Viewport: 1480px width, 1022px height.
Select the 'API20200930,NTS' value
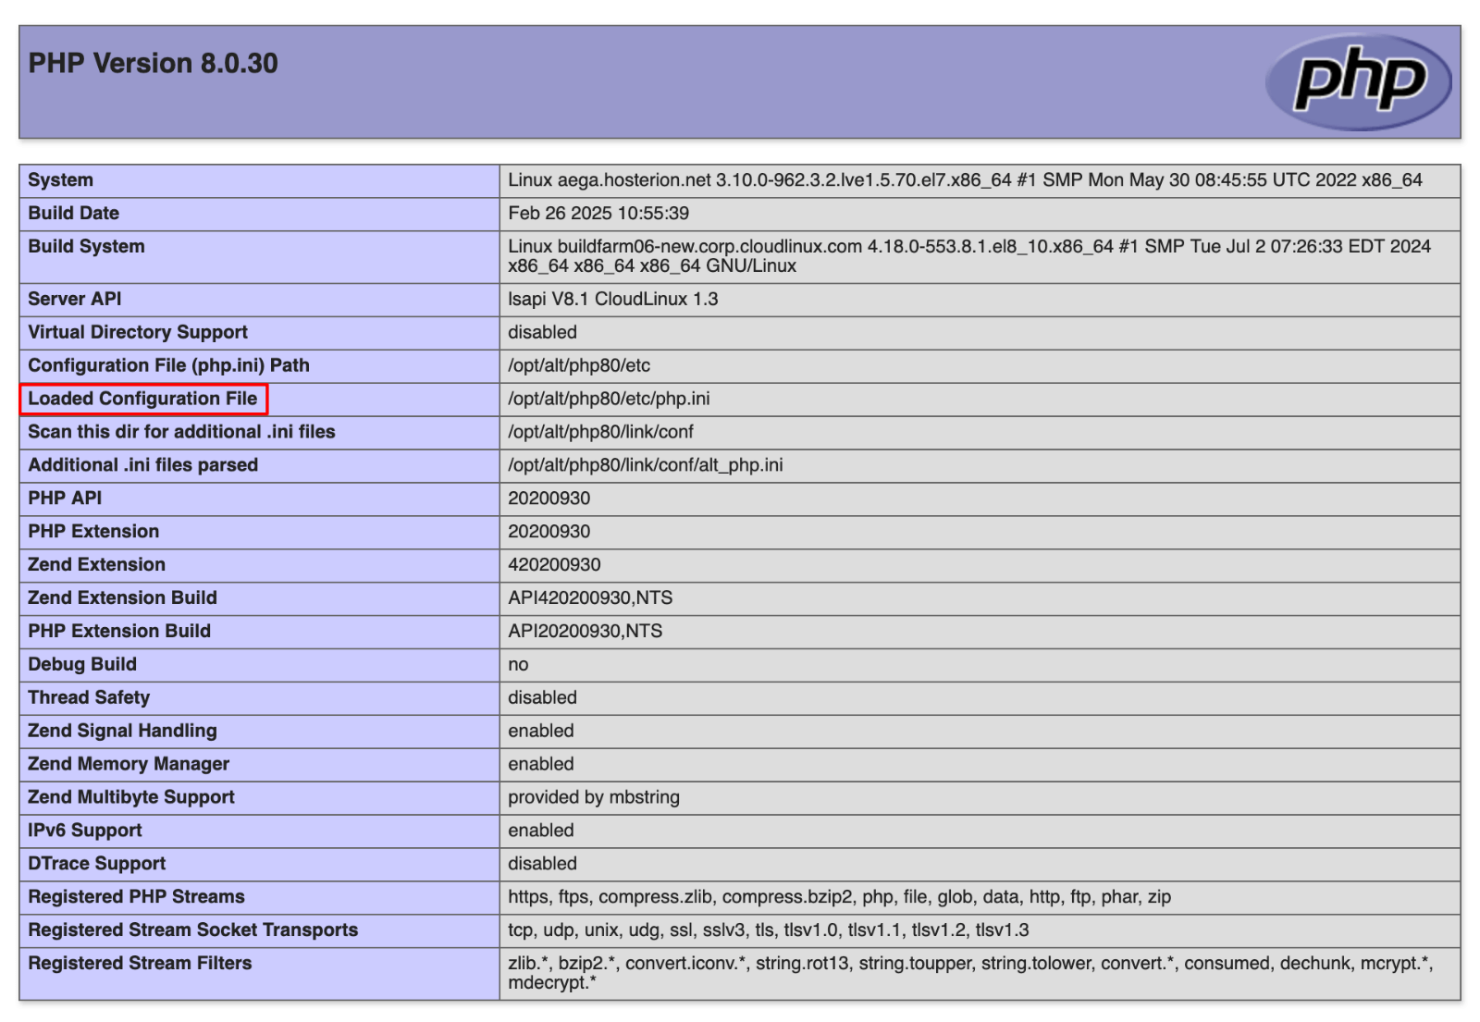point(586,632)
